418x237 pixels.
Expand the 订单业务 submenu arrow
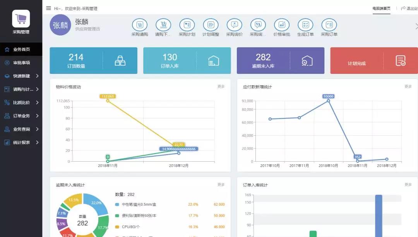[37, 116]
